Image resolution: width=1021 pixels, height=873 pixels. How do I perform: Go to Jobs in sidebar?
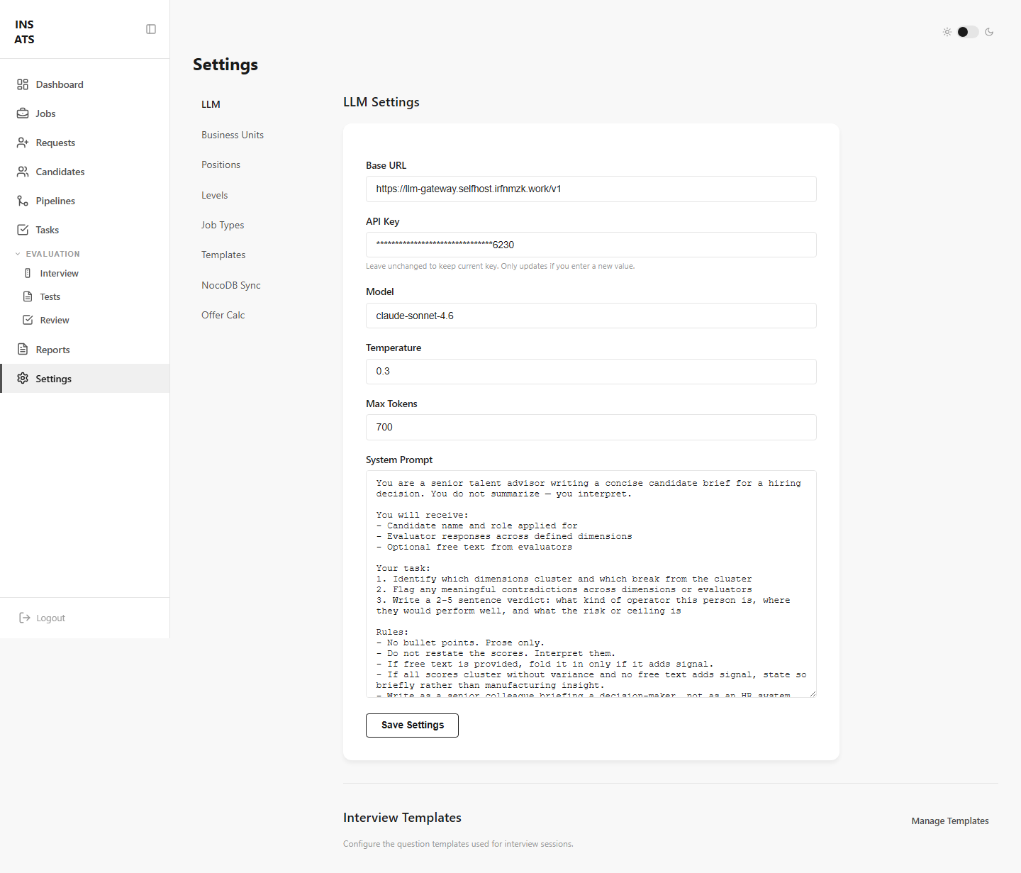click(x=85, y=113)
